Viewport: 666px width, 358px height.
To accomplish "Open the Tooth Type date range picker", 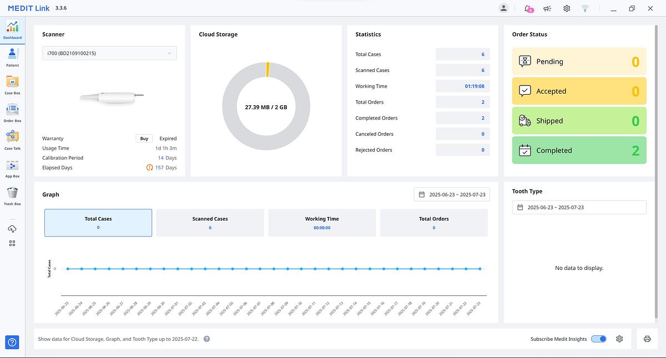I will 579,207.
